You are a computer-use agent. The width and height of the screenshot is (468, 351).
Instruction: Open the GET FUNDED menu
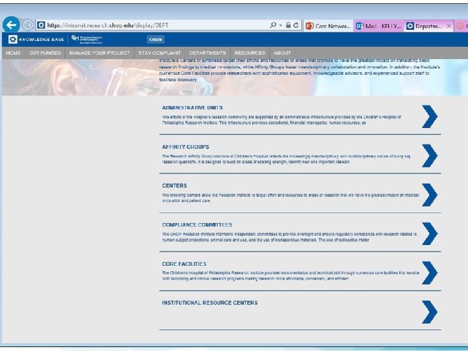click(x=45, y=53)
